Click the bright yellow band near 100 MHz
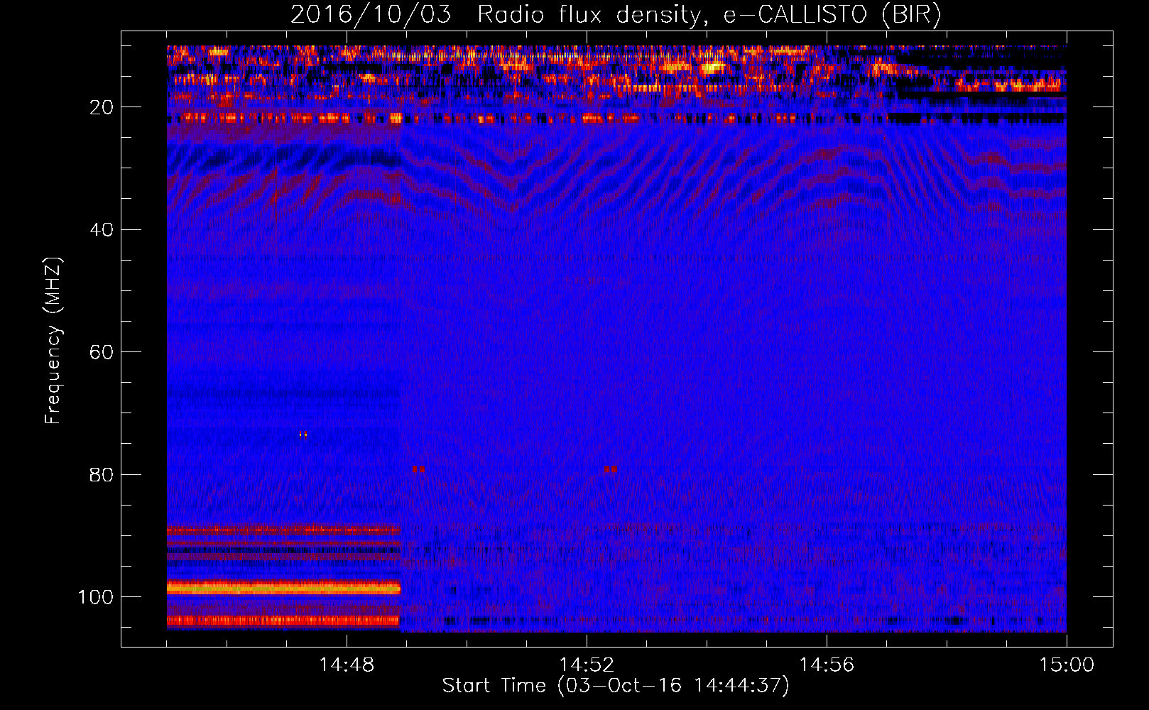The image size is (1149, 710). click(284, 588)
